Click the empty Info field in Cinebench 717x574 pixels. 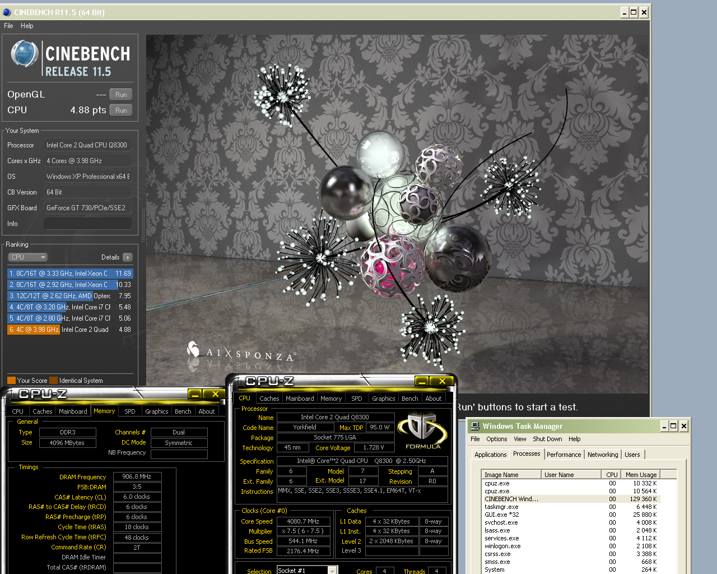pyautogui.click(x=88, y=224)
